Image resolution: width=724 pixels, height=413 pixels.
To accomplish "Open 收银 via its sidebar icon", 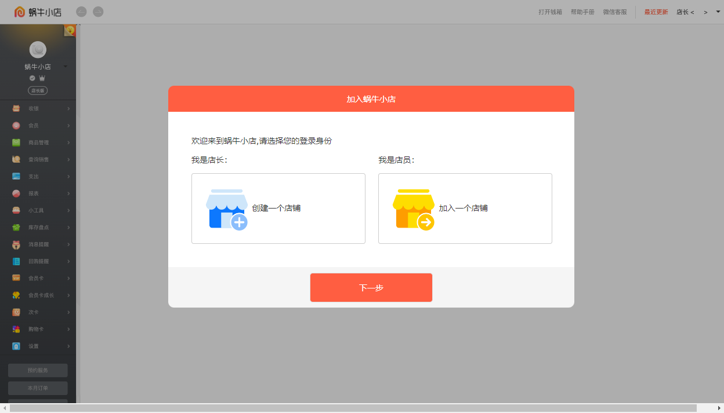I will click(x=16, y=108).
